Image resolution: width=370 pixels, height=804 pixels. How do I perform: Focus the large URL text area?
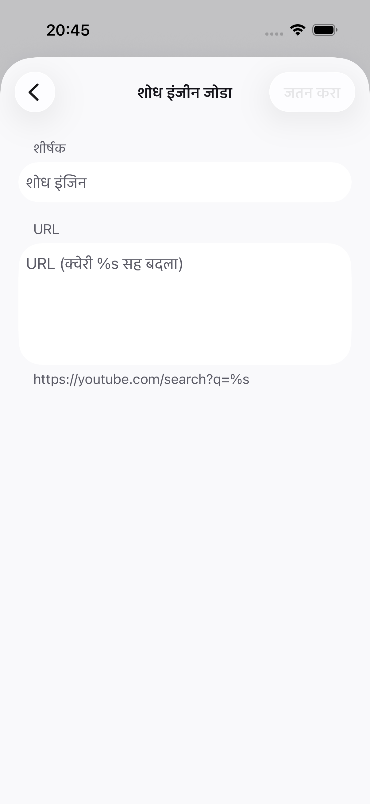point(185,304)
